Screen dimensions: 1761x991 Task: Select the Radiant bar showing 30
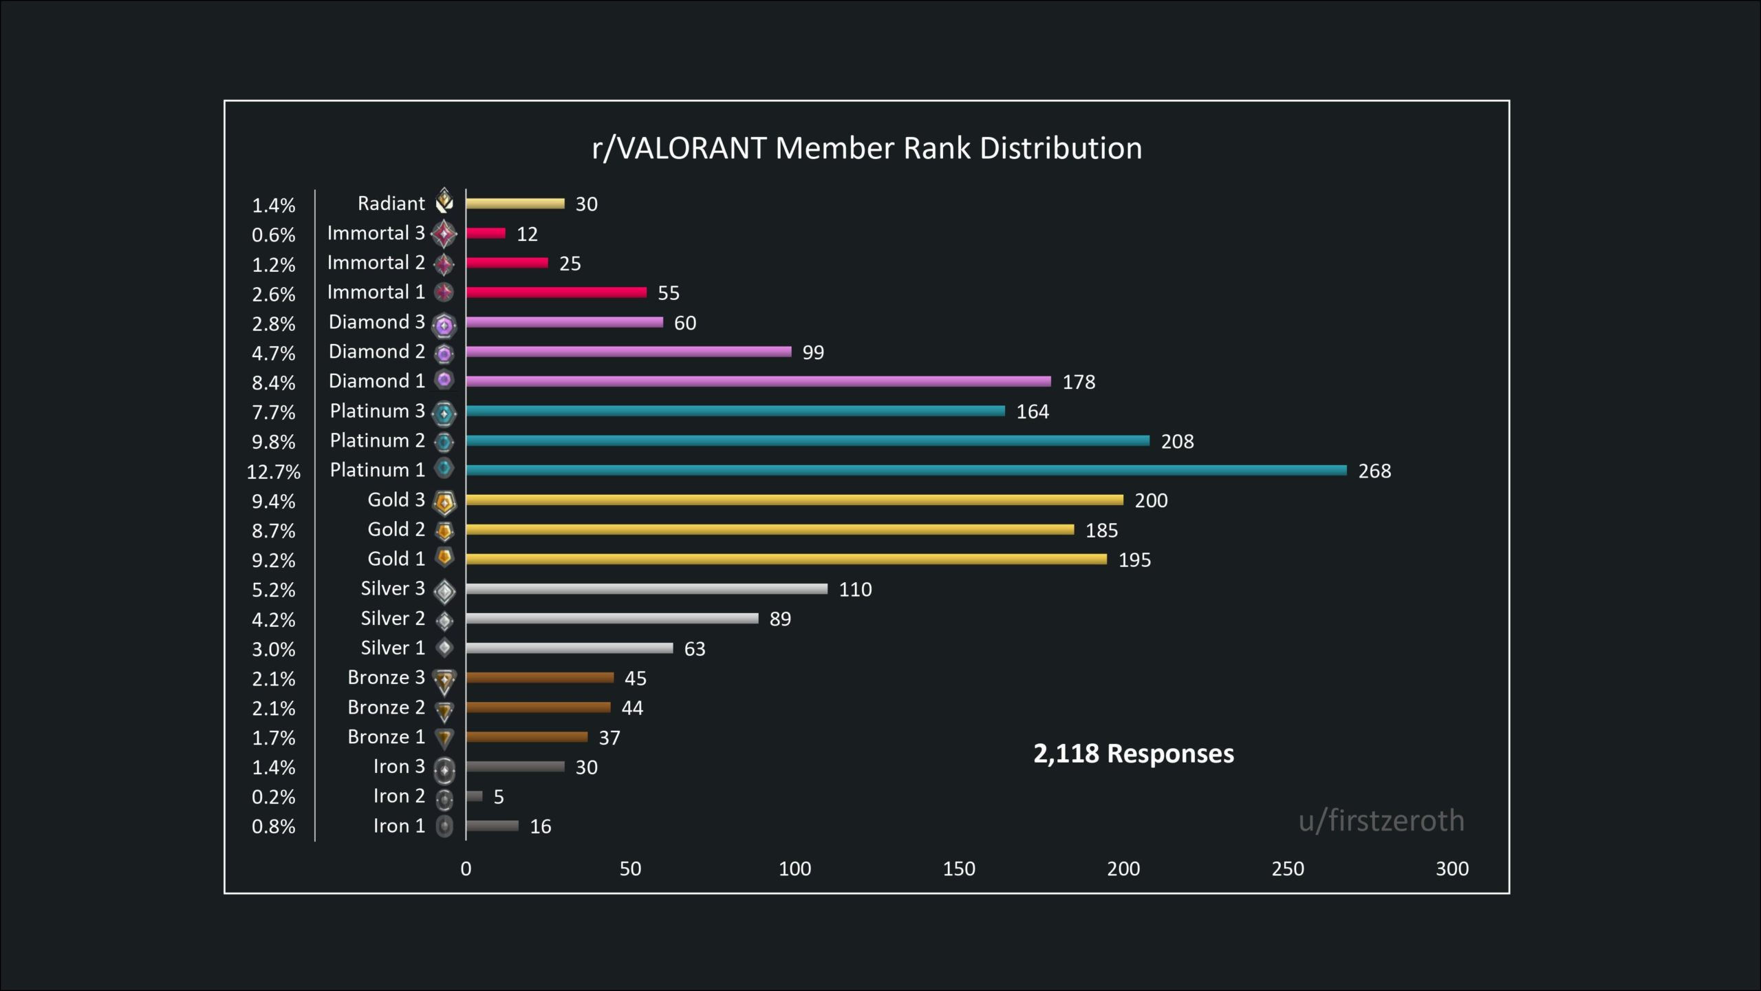tap(515, 204)
